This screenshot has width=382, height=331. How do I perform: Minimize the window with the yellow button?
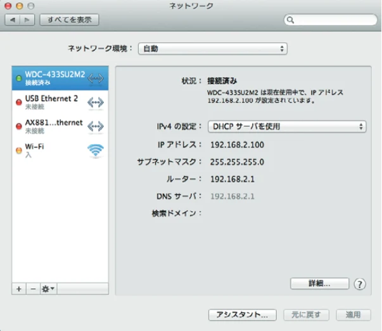point(20,6)
